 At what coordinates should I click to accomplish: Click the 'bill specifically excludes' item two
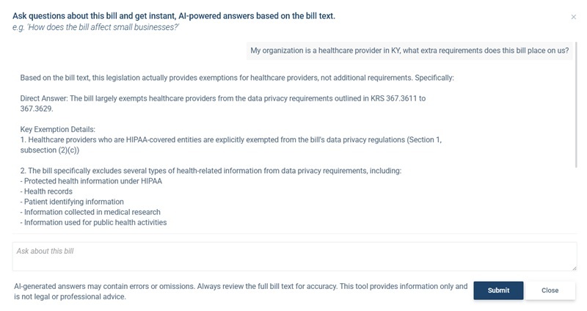tap(211, 171)
